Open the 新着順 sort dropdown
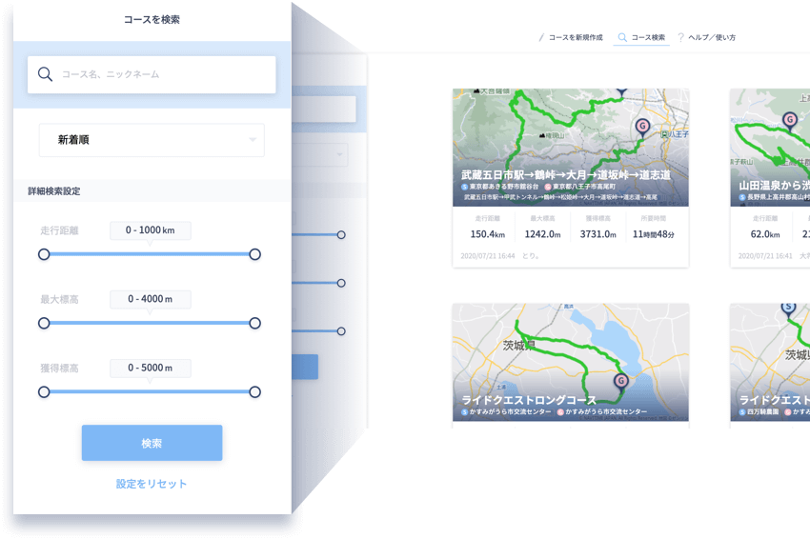The height and width of the screenshot is (539, 810). click(x=152, y=140)
